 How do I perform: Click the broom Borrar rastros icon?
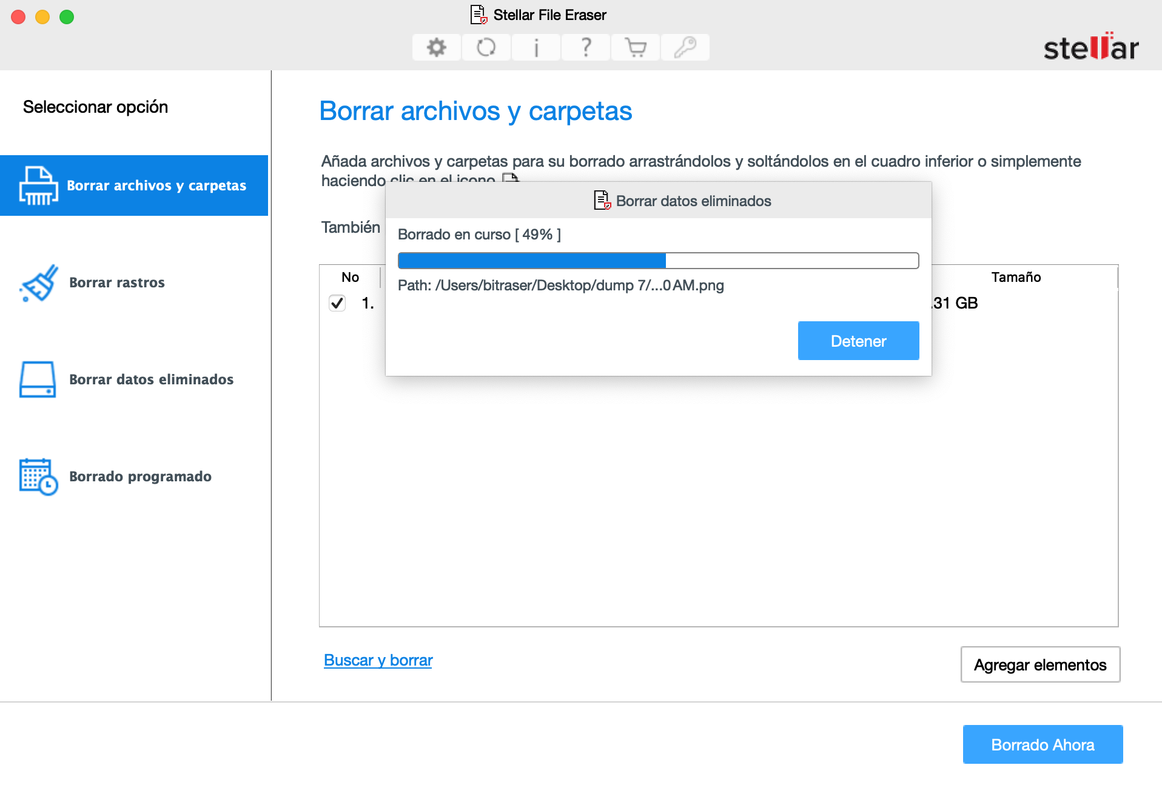(x=38, y=282)
